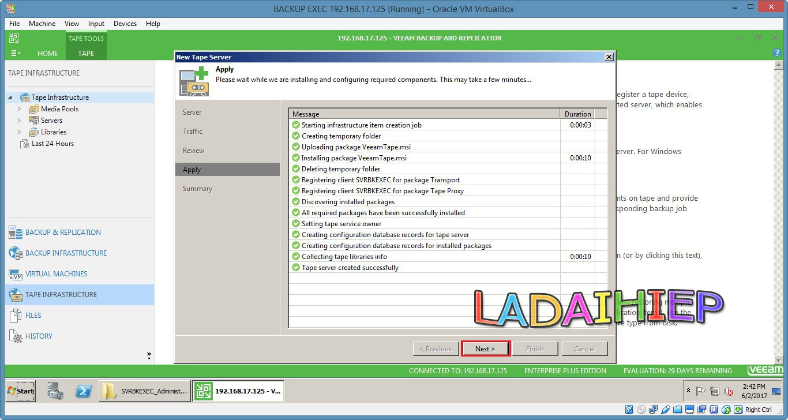This screenshot has height=420, width=788.
Task: Expand navigation pane overflow chevron
Action: [x=149, y=355]
